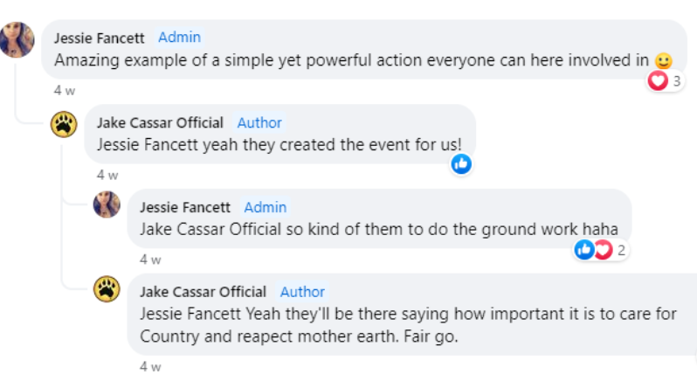Click the heart reaction on the top comment
Image resolution: width=697 pixels, height=374 pixels.
pos(658,81)
